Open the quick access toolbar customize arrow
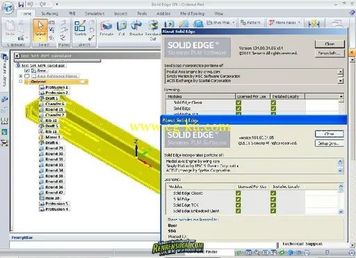Screen dimensions: 356x258 [x=57, y=4]
